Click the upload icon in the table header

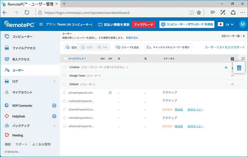[x=232, y=59]
